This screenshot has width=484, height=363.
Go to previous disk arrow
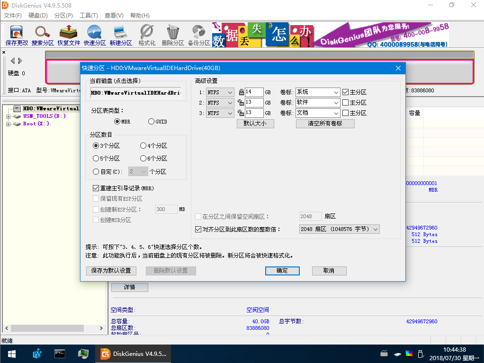(x=13, y=61)
